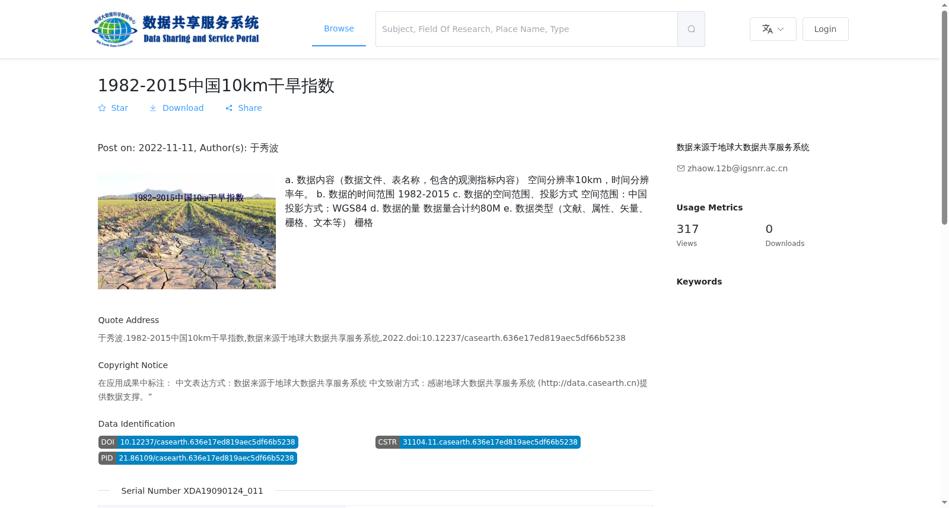Click the PID identifier badge

[198, 458]
